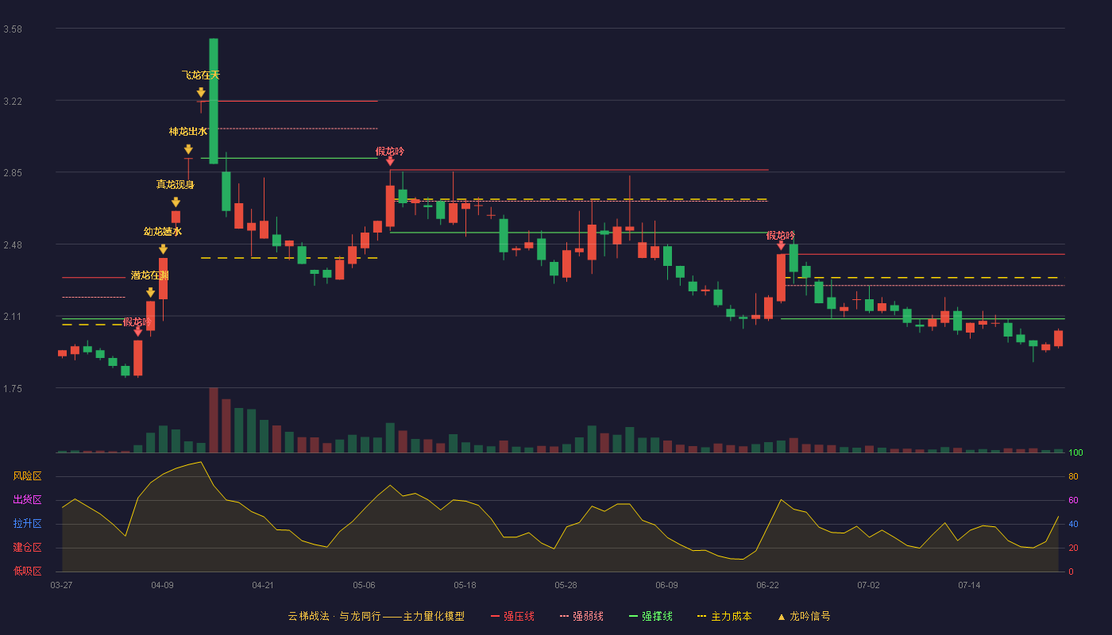Select the 飞龙在天 signal label
This screenshot has width=1112, height=635.
(x=201, y=75)
